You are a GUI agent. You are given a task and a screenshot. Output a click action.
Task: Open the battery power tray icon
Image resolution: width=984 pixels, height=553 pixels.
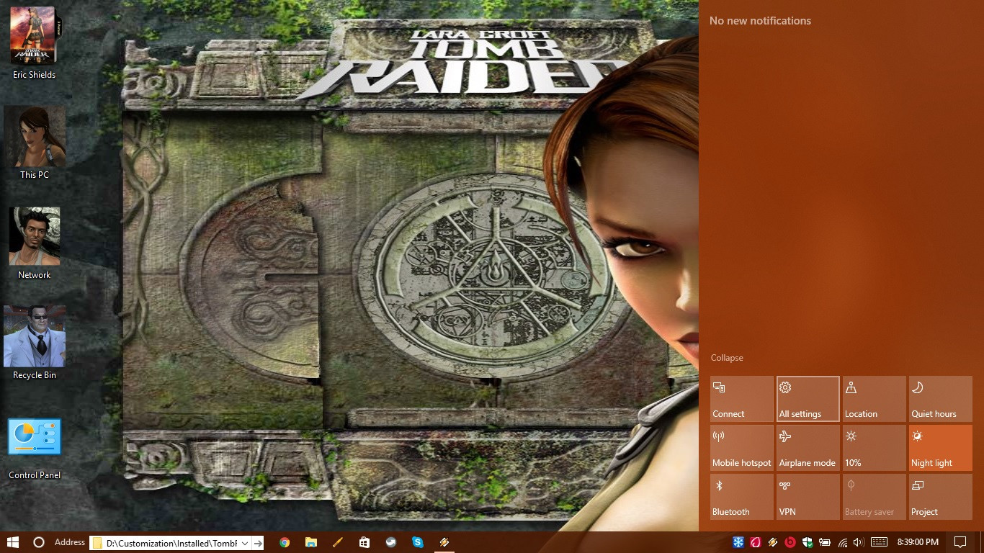tap(825, 542)
